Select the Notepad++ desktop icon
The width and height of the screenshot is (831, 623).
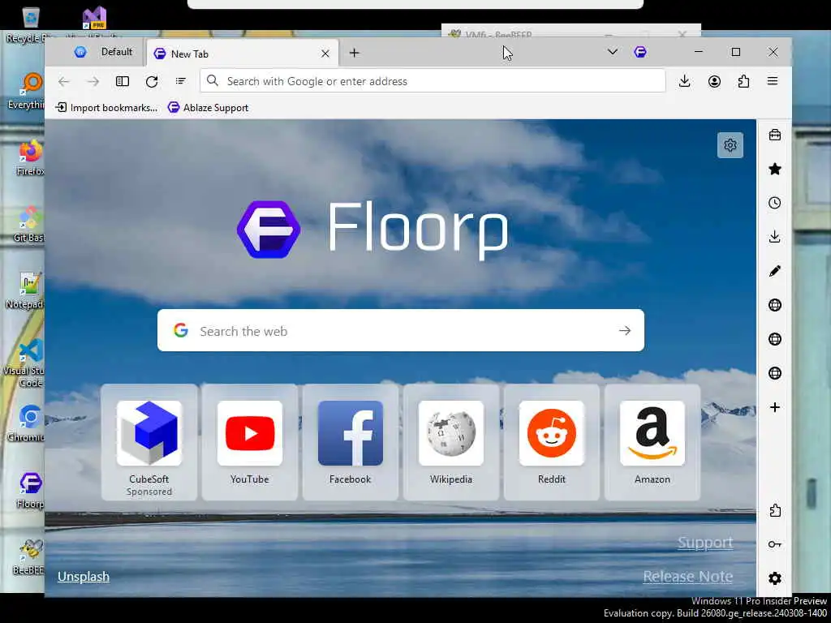point(25,291)
